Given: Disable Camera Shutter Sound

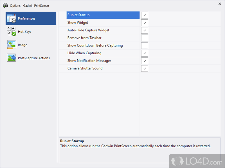Looking at the screenshot, I should pos(144,68).
